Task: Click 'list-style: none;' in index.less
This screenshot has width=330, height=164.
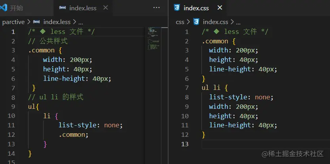Action: [91, 125]
